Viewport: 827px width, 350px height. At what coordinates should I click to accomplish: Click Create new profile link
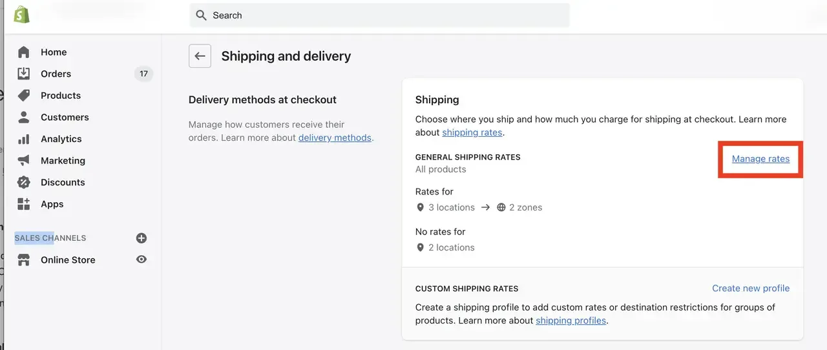(x=751, y=288)
